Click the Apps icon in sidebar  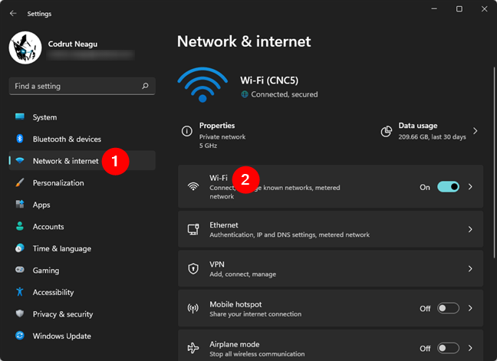(20, 204)
